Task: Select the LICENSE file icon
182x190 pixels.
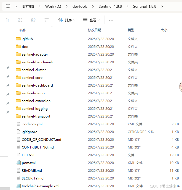Action: pyautogui.click(x=18, y=155)
